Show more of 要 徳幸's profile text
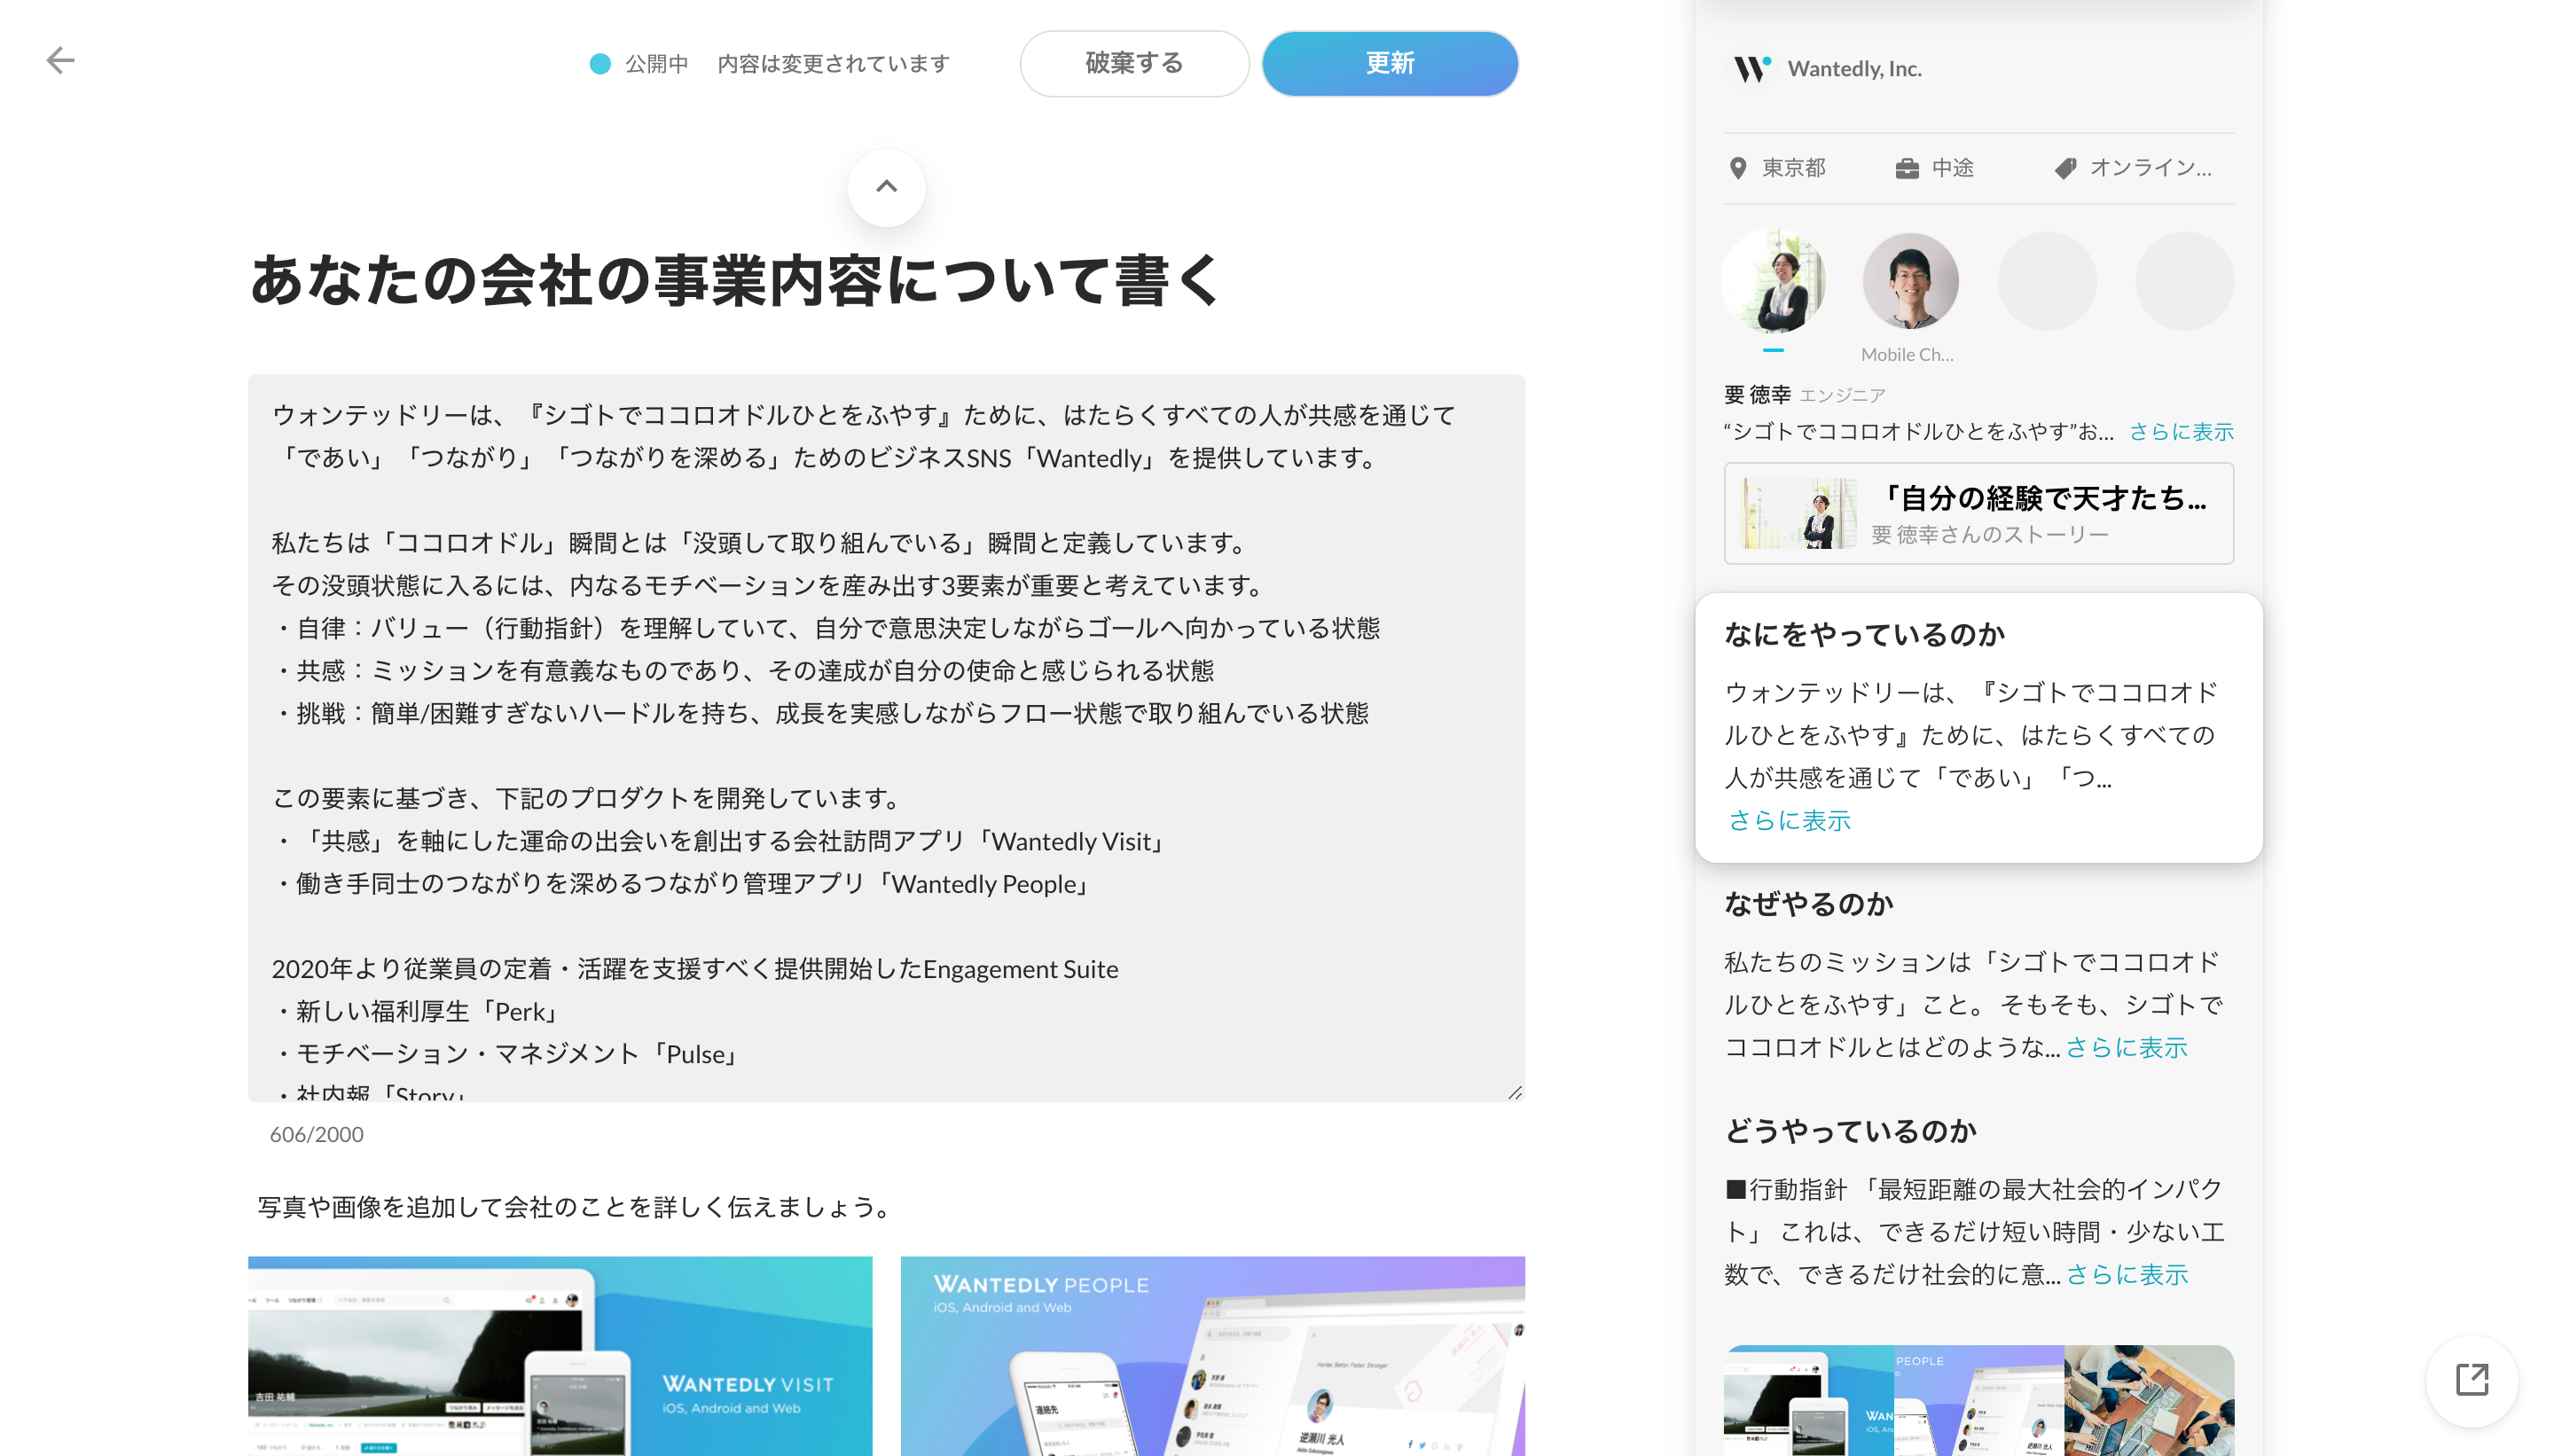This screenshot has height=1456, width=2554. coord(2180,431)
